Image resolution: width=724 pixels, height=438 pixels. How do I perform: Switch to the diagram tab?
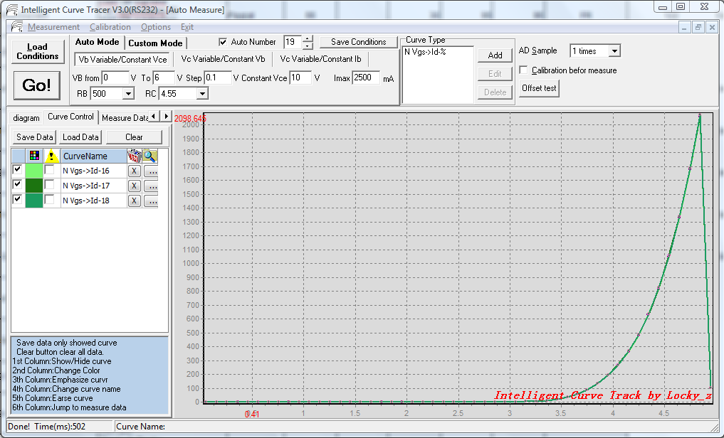pos(26,118)
